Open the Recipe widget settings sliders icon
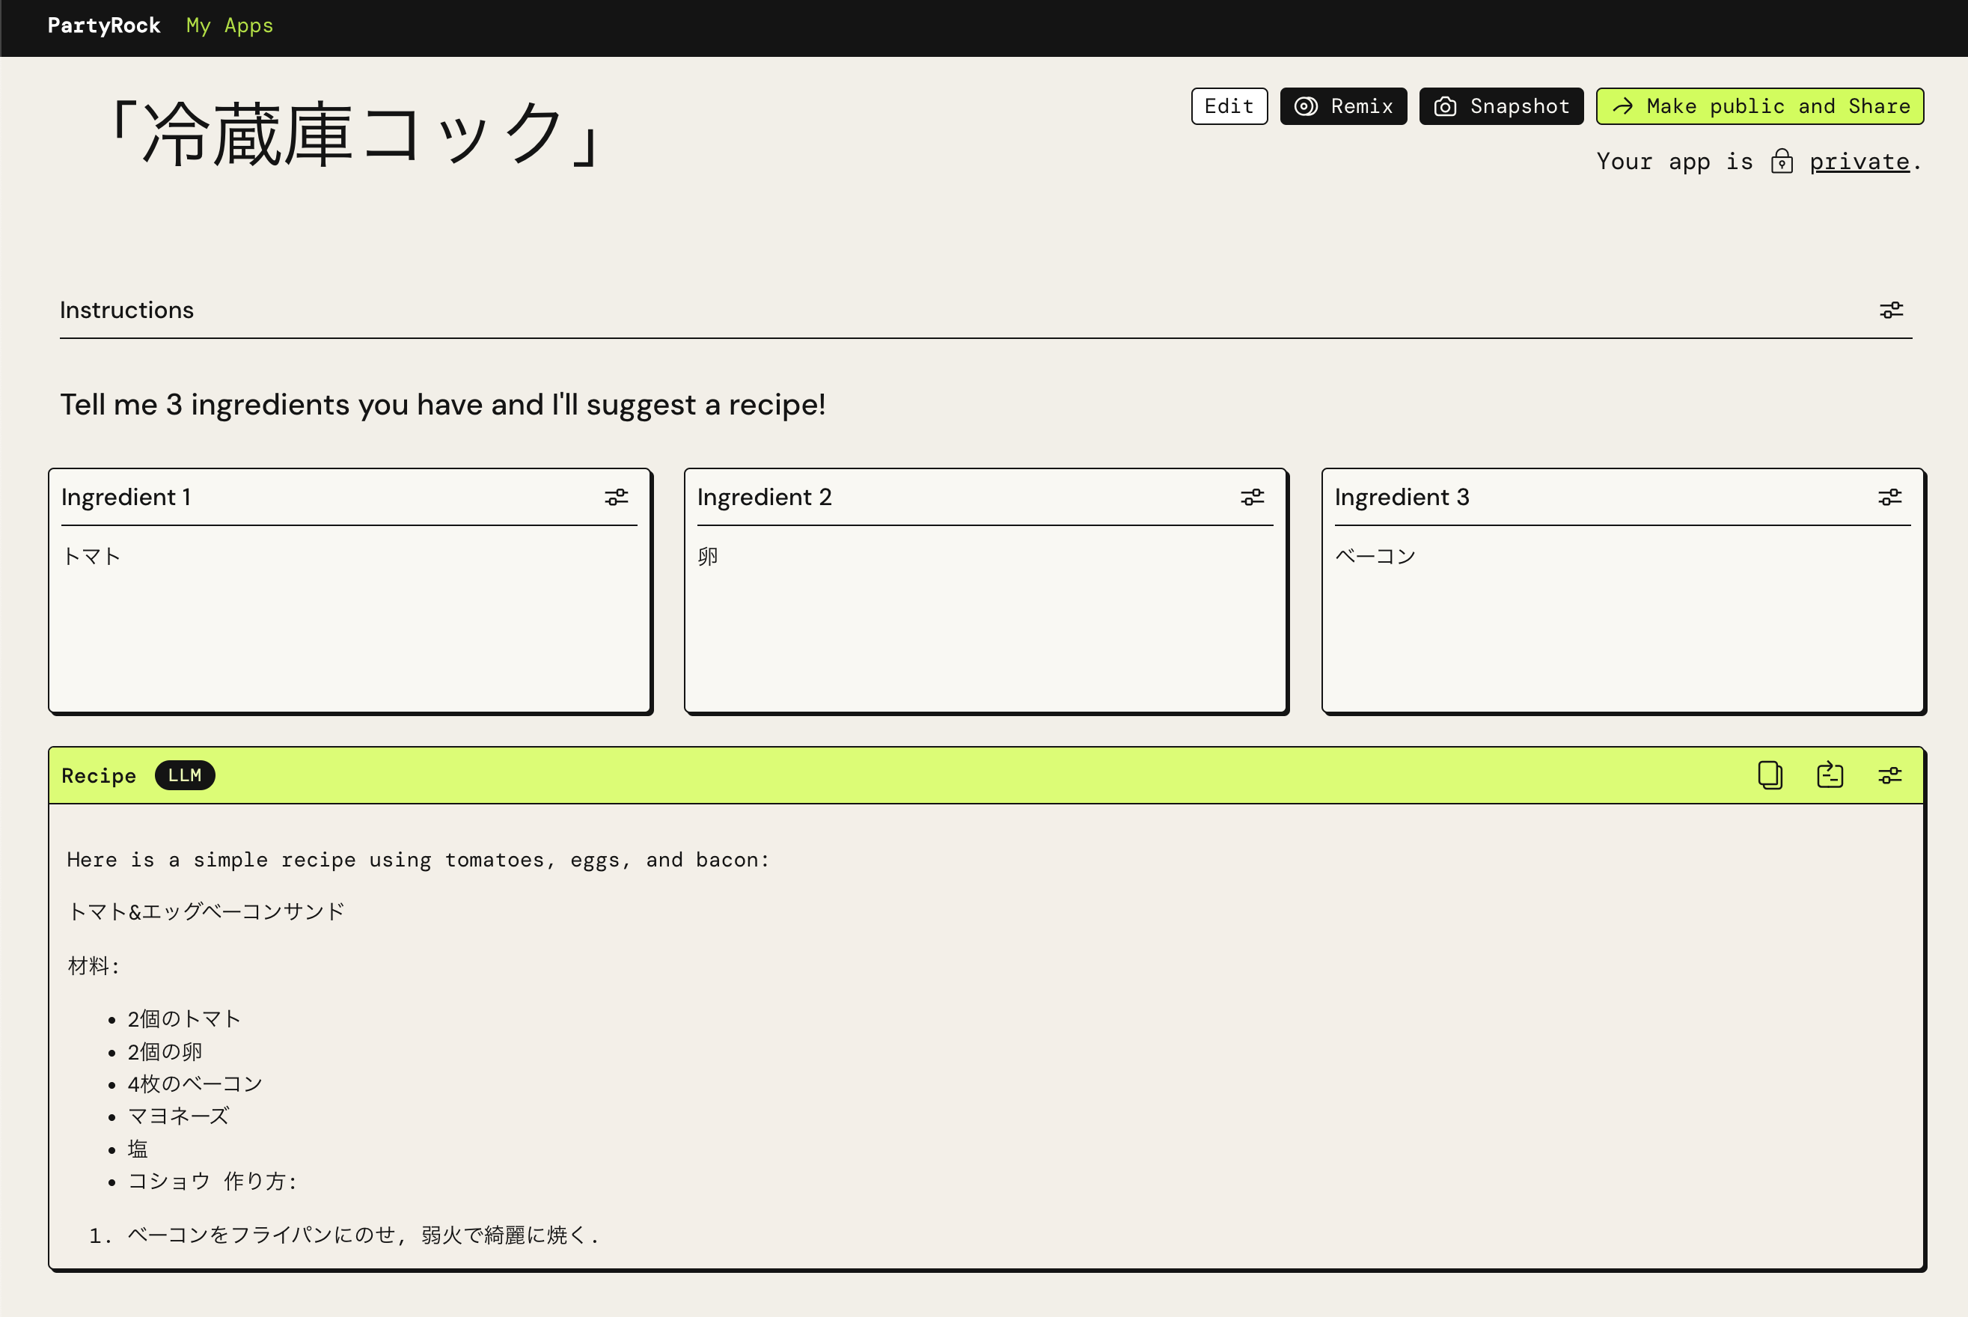The width and height of the screenshot is (1968, 1317). tap(1890, 775)
